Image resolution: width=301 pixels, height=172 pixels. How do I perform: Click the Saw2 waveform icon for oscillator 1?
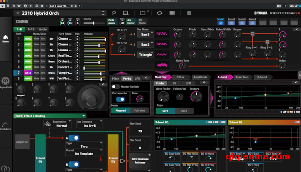[x=162, y=34]
